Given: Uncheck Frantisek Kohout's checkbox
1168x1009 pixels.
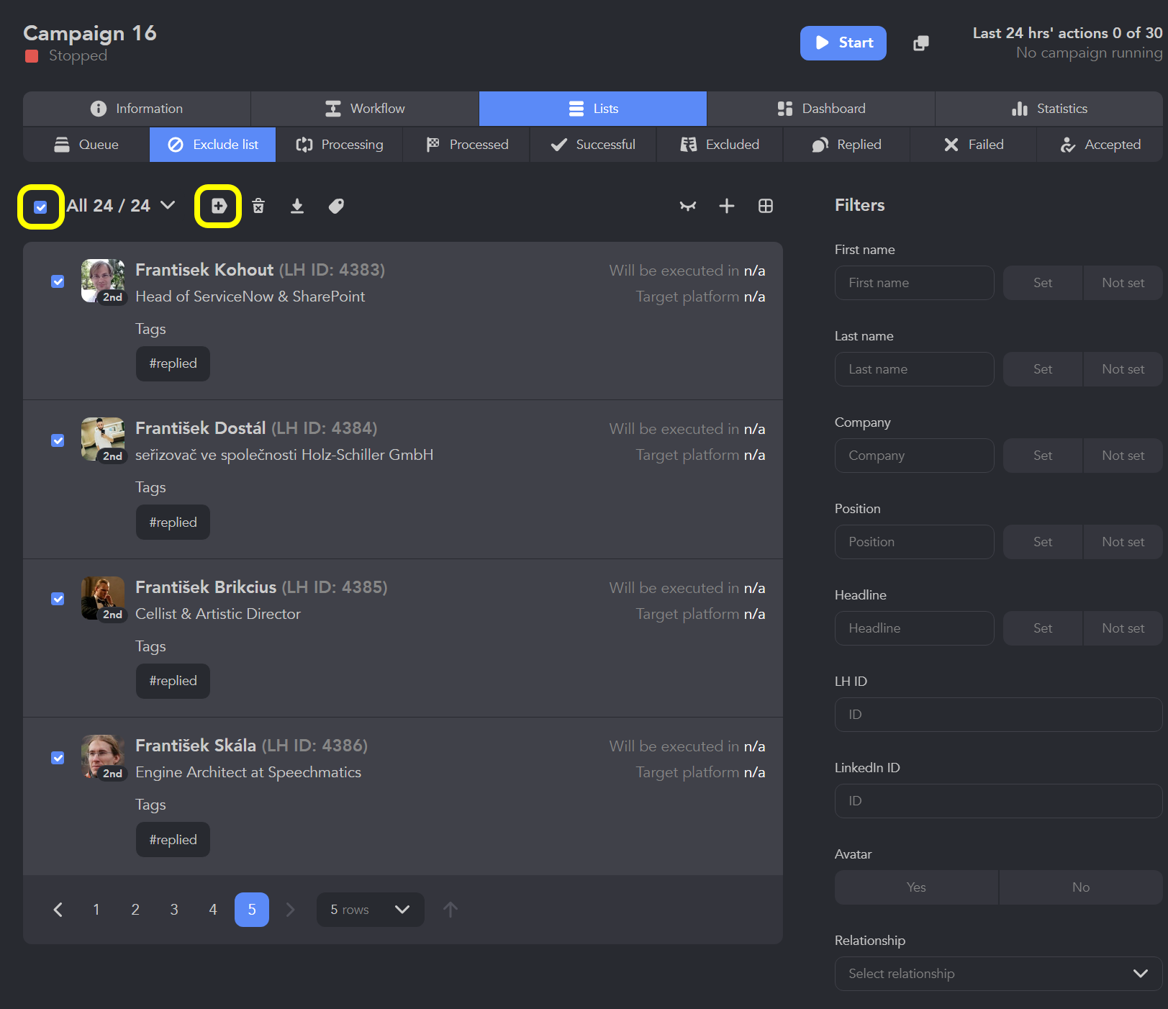Looking at the screenshot, I should pos(58,281).
